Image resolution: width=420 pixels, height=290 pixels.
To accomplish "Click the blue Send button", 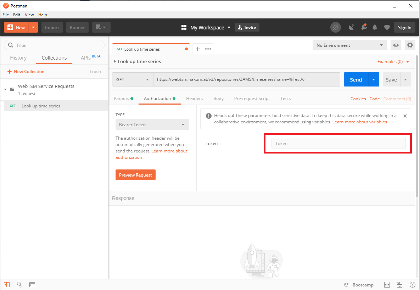I will [x=356, y=79].
